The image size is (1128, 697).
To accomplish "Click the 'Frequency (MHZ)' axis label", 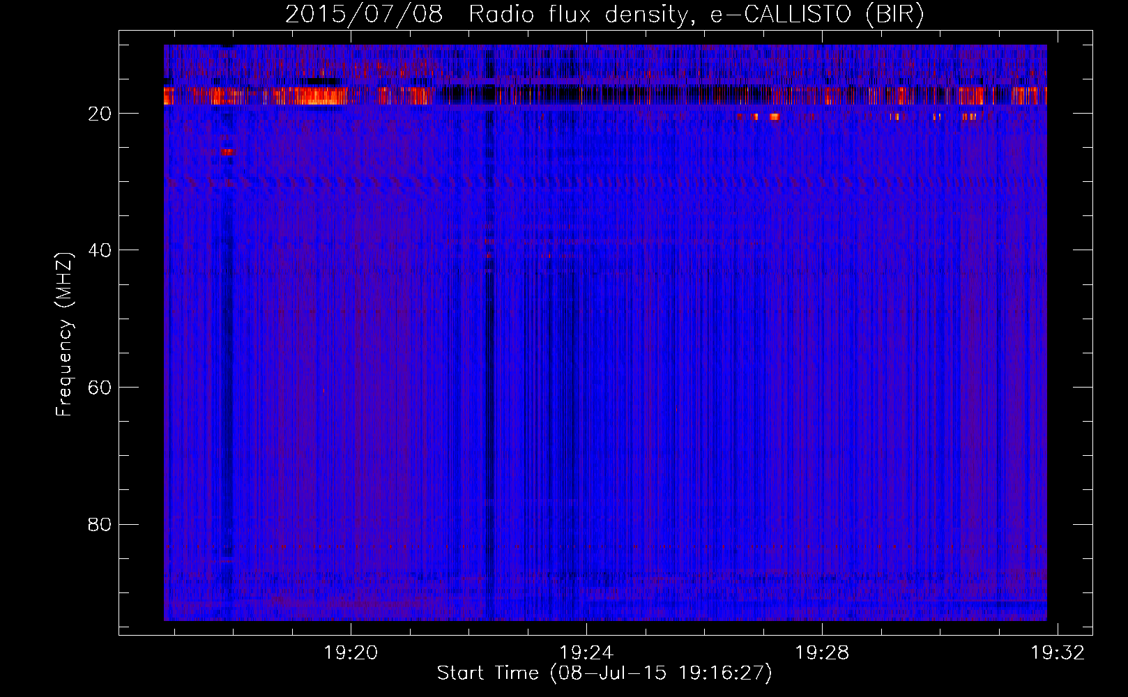I will coord(64,334).
